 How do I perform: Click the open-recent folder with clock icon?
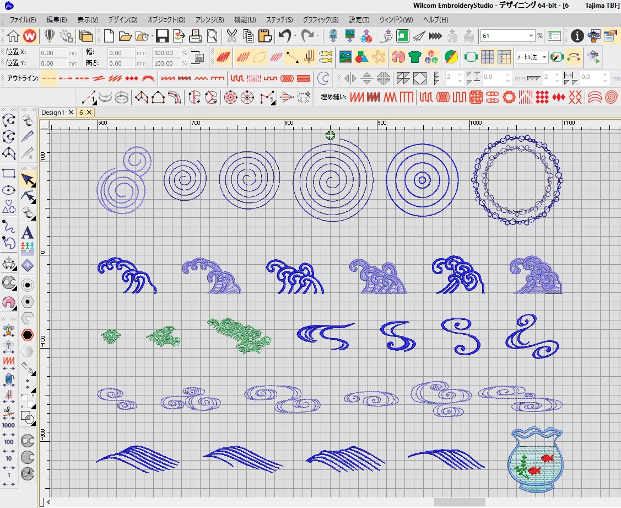[x=142, y=36]
